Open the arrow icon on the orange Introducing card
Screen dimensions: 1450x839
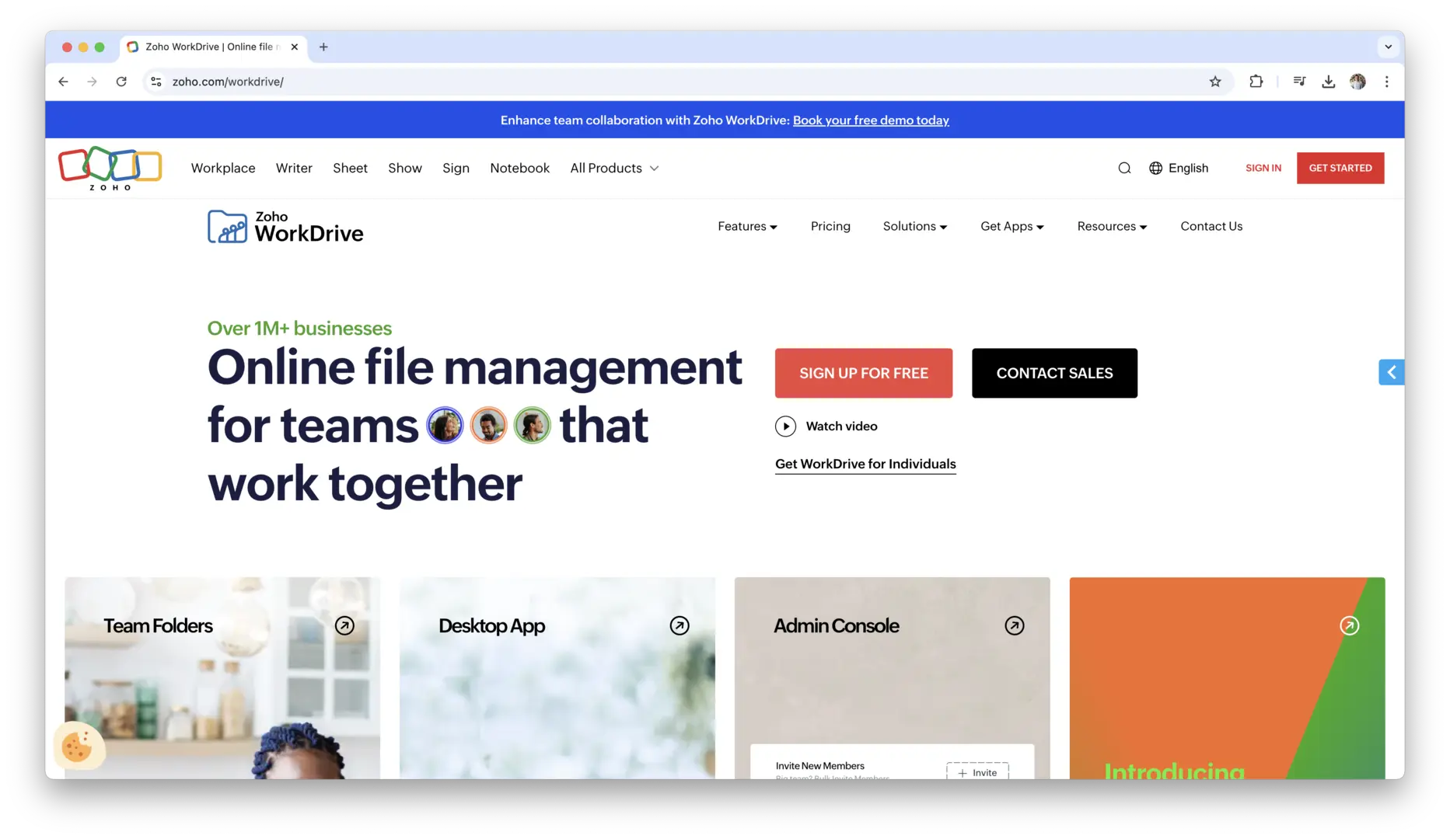[1350, 626]
